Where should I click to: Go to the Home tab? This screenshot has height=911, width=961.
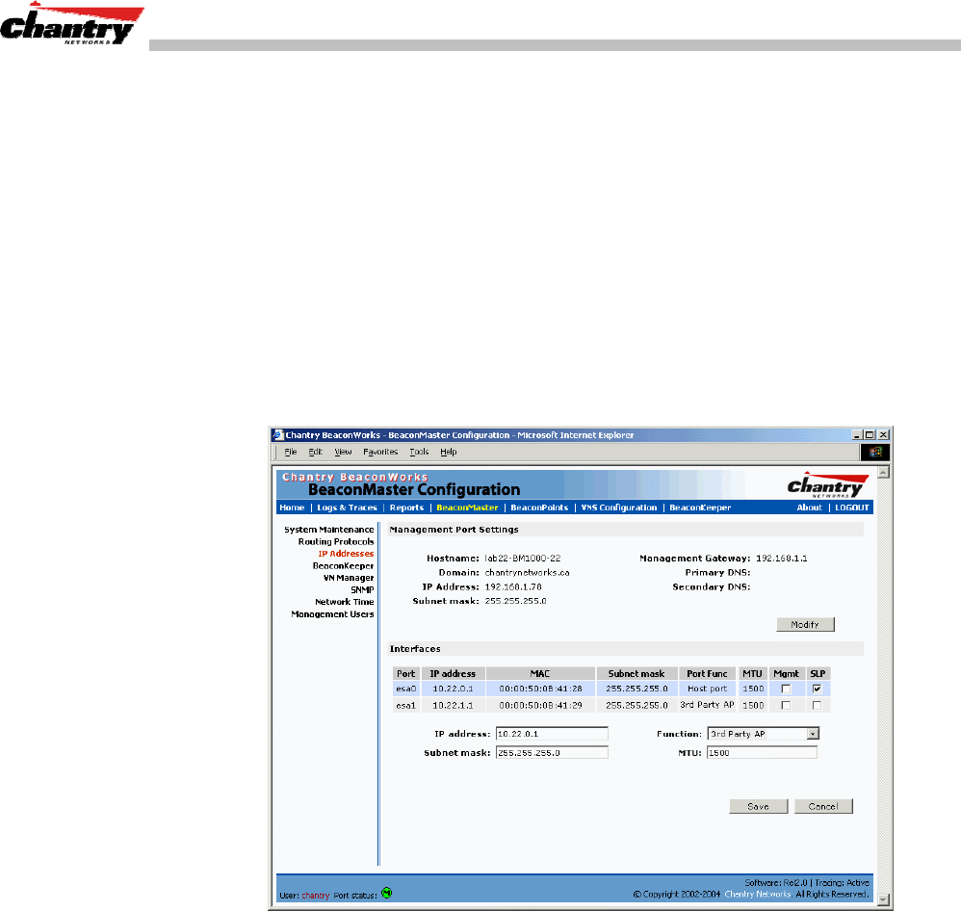[292, 508]
